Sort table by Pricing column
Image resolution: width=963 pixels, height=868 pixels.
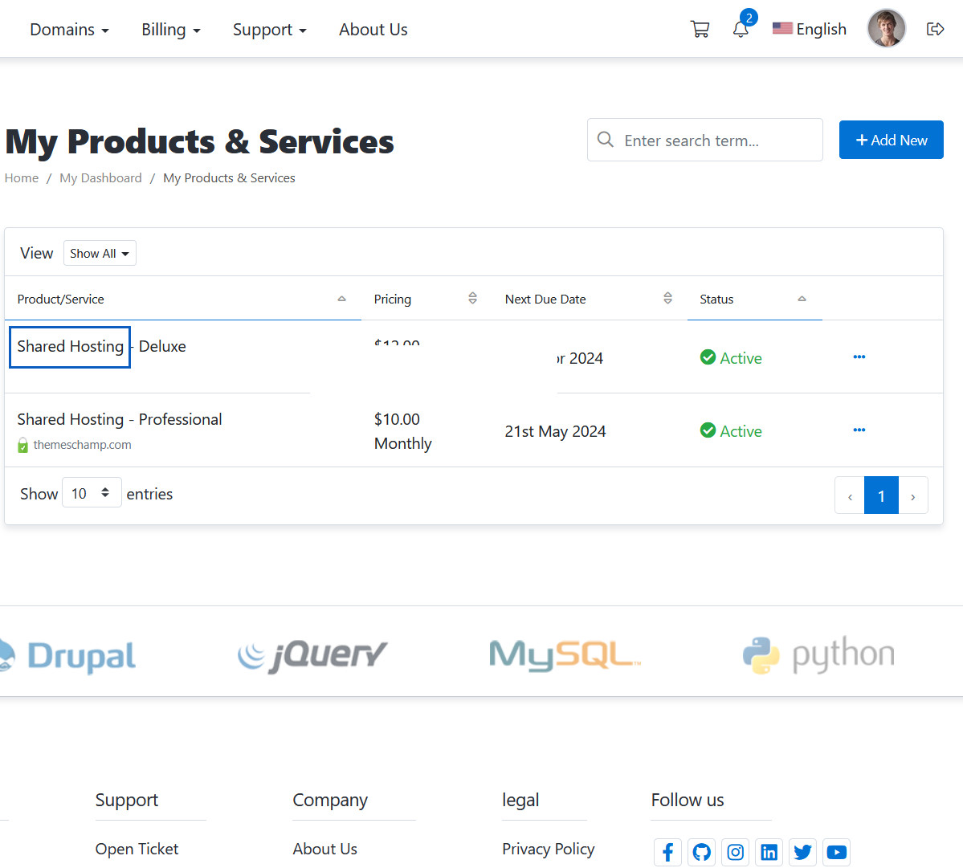pyautogui.click(x=393, y=300)
